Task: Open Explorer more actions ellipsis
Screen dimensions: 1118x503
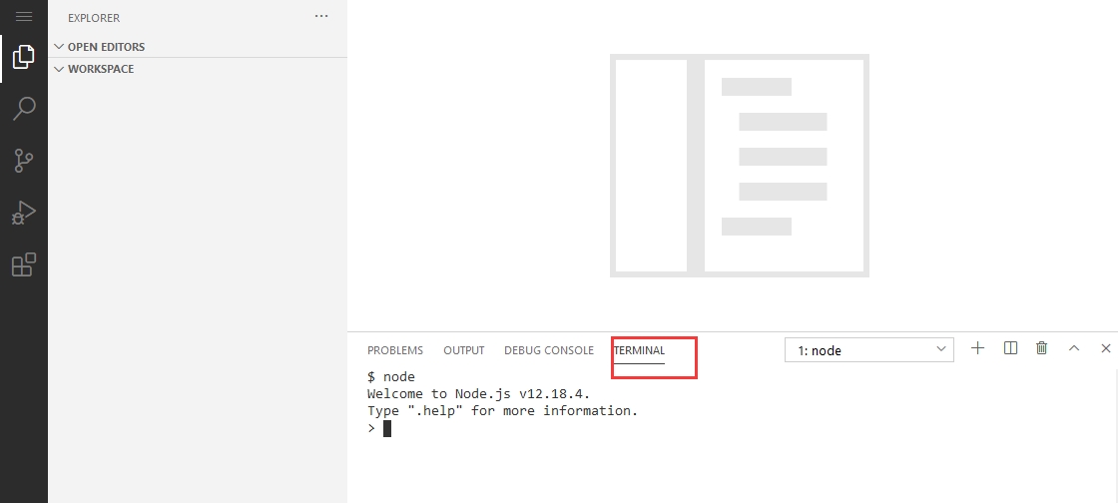Action: [320, 17]
